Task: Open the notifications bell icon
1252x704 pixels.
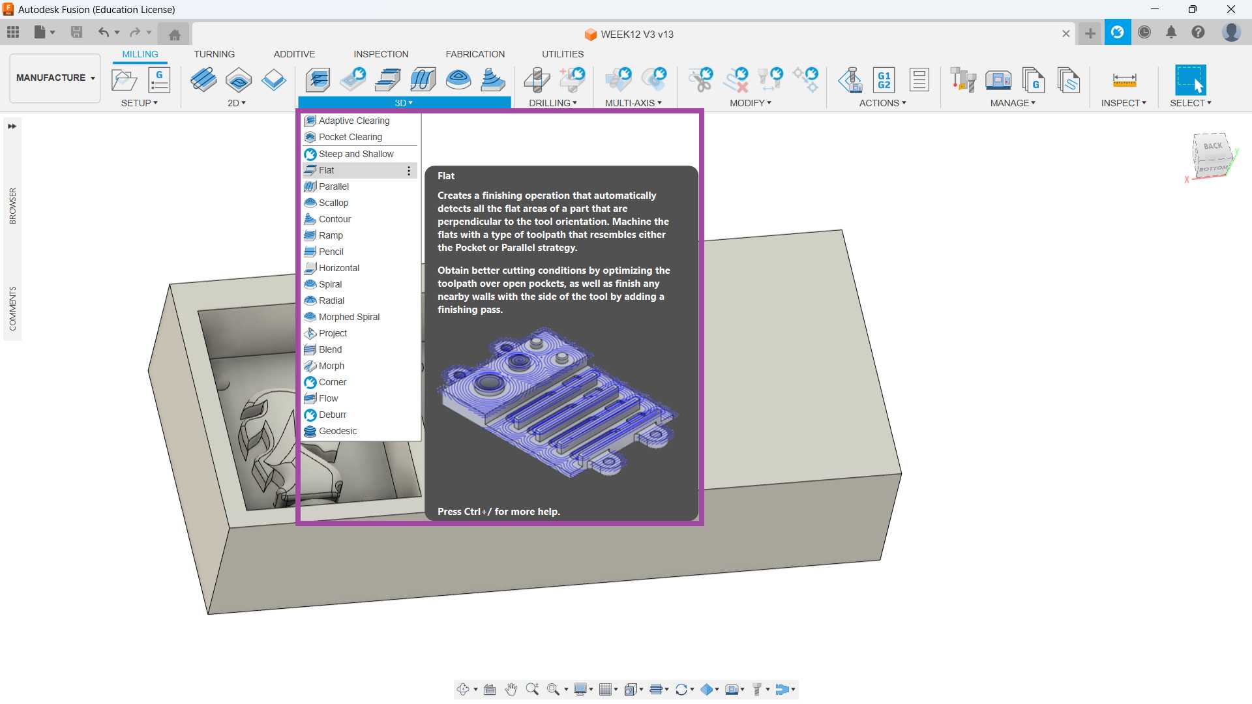Action: (x=1171, y=33)
